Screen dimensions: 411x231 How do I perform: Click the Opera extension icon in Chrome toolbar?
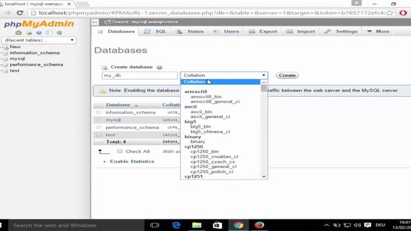point(403,13)
